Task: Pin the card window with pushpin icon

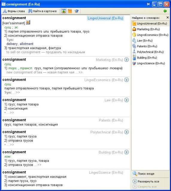Action: tap(148, 4)
